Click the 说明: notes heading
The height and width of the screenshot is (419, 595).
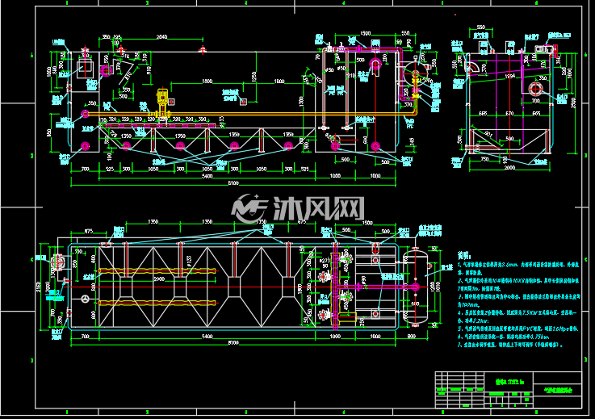(x=463, y=255)
